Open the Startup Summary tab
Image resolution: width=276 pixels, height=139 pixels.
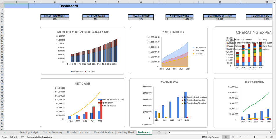53,133
